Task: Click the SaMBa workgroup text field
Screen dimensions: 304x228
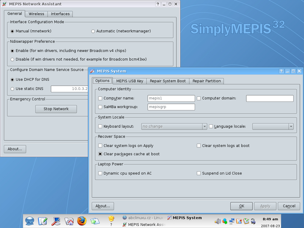Action: click(171, 107)
